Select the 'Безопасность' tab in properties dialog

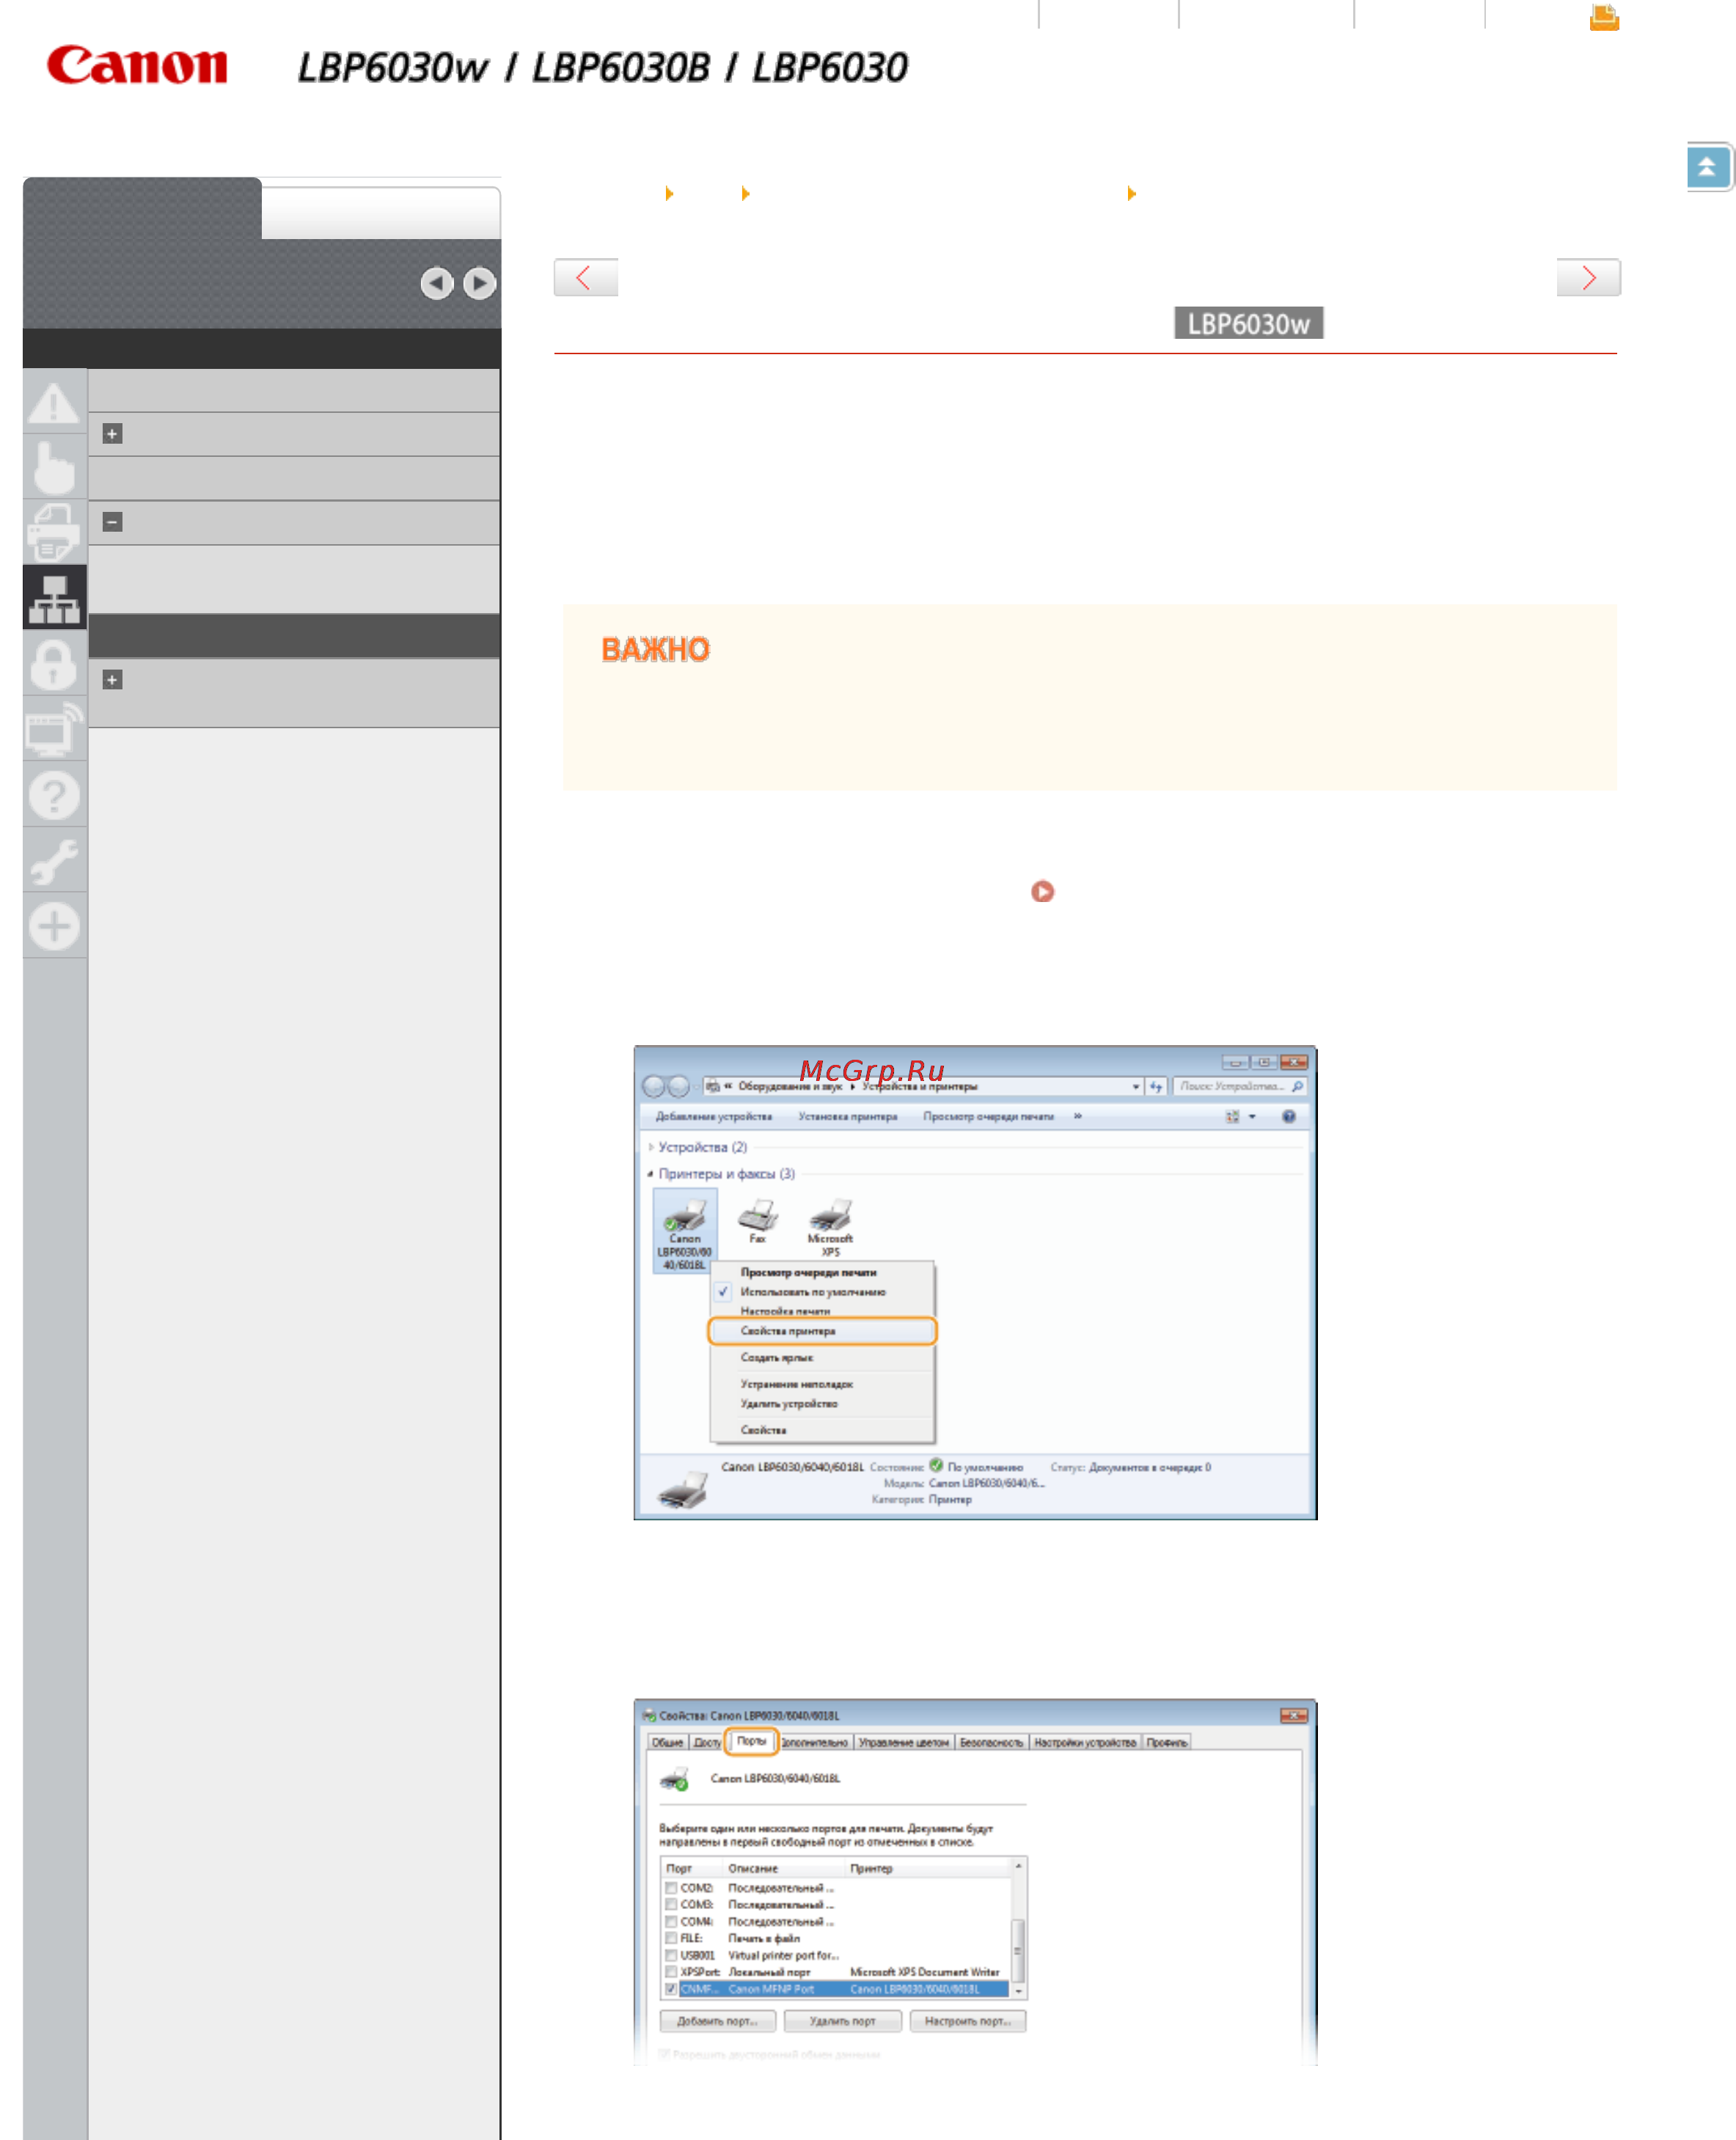pyautogui.click(x=991, y=1743)
